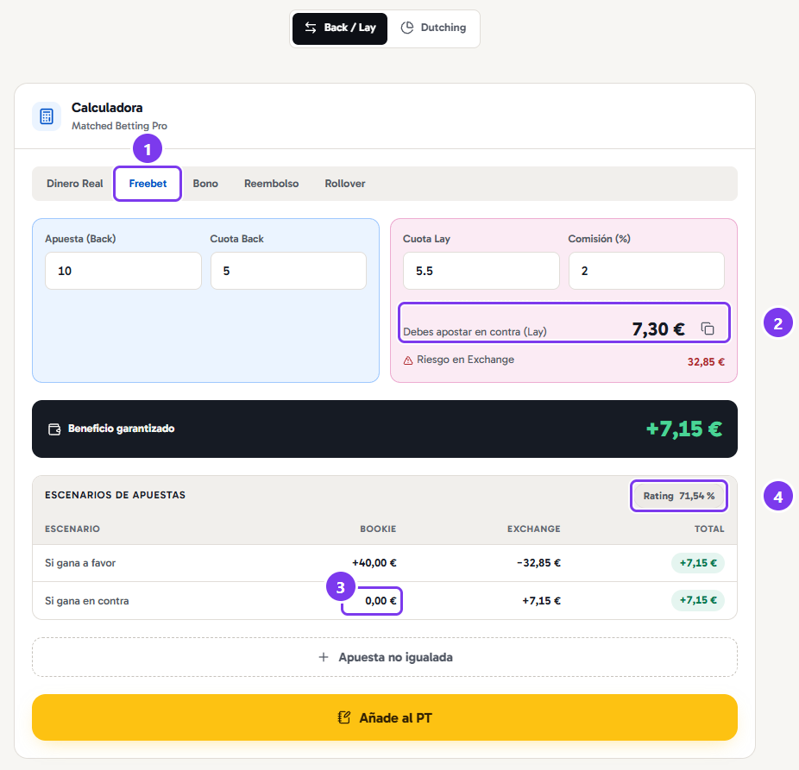This screenshot has height=770, width=799.
Task: Click the Si gana en contra row label
Action: (x=86, y=601)
